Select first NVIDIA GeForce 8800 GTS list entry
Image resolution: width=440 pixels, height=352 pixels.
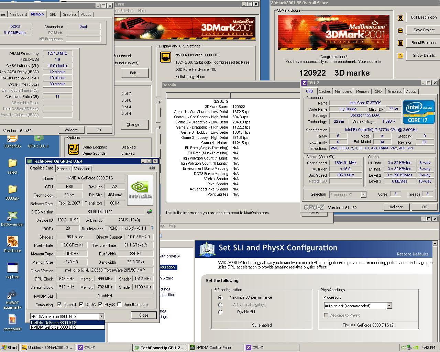pyautogui.click(x=67, y=323)
